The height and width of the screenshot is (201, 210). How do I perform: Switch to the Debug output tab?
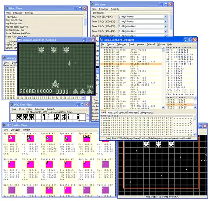point(146,113)
